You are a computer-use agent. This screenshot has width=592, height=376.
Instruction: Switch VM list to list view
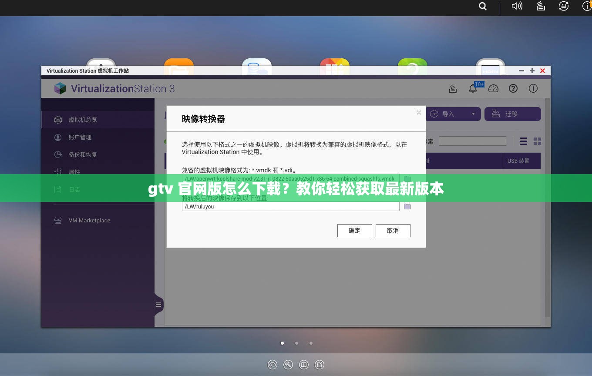pos(523,141)
